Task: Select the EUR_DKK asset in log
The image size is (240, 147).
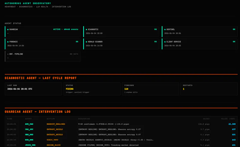Action: (x=29, y=140)
